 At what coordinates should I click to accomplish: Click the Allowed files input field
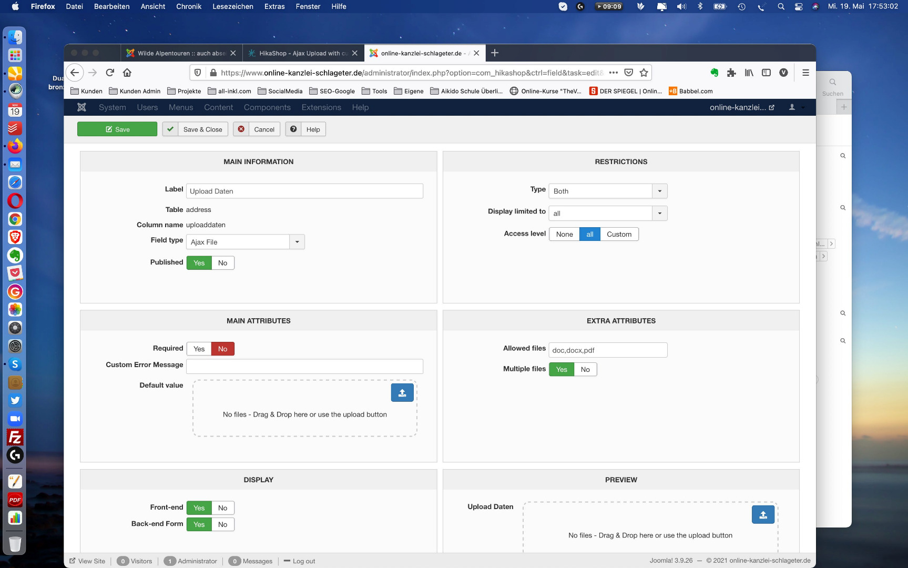click(607, 350)
